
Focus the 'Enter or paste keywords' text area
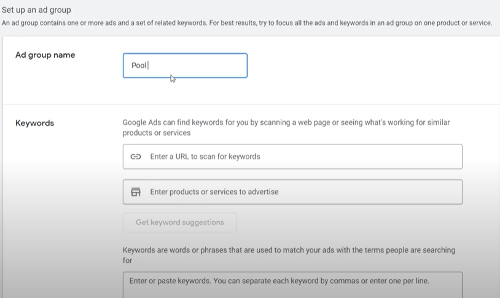point(292,285)
